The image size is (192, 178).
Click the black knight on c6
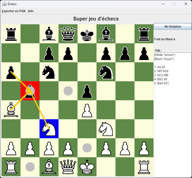point(49,72)
